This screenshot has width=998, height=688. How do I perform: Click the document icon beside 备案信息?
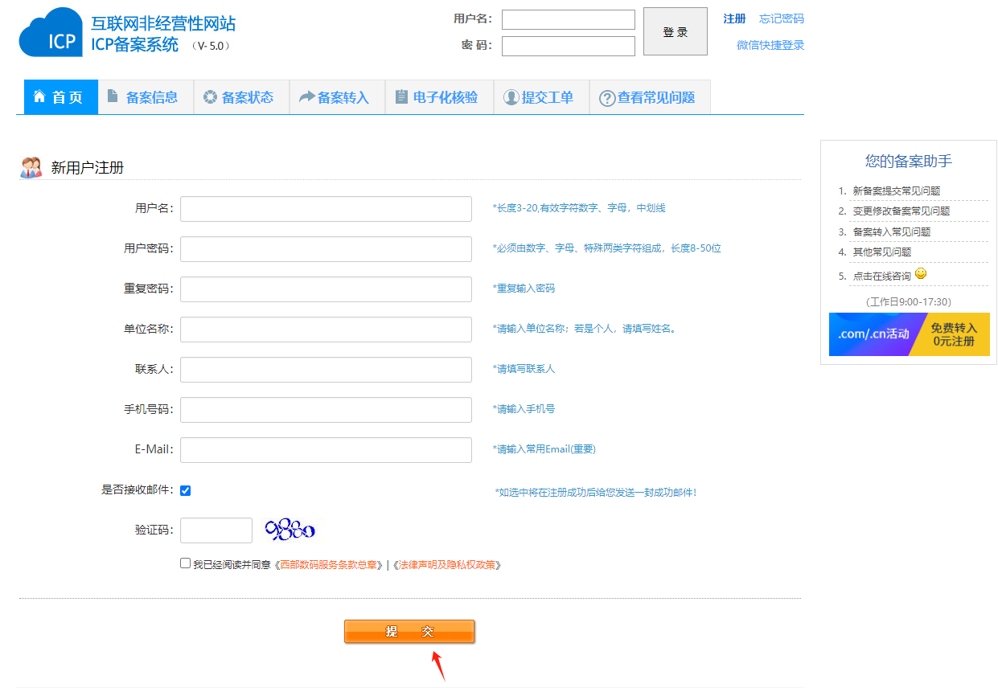113,96
